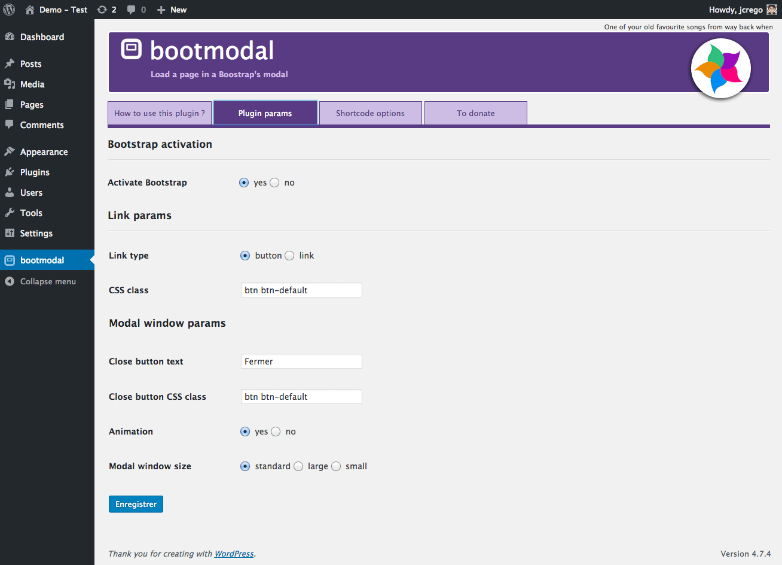
Task: Set Modal window size to large
Action: (x=298, y=466)
